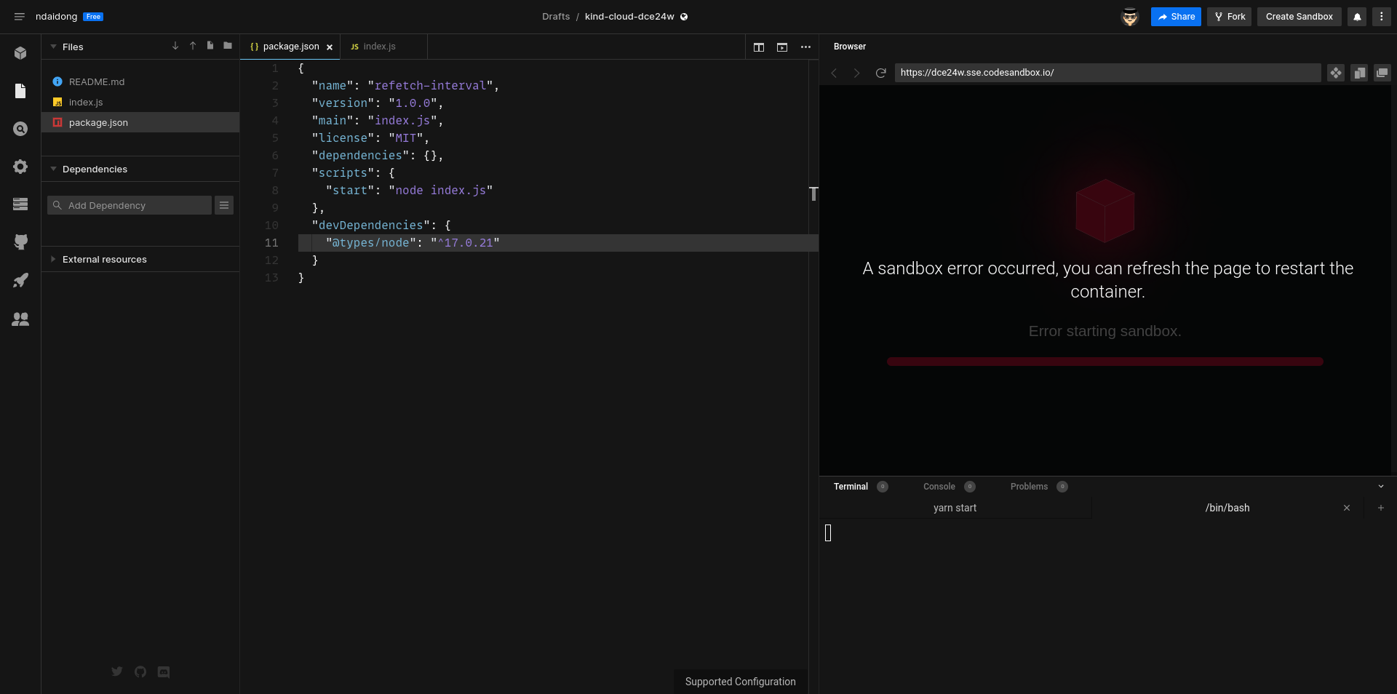1397x694 pixels.
Task: Open the GitHub panel in the sidebar
Action: (x=20, y=242)
